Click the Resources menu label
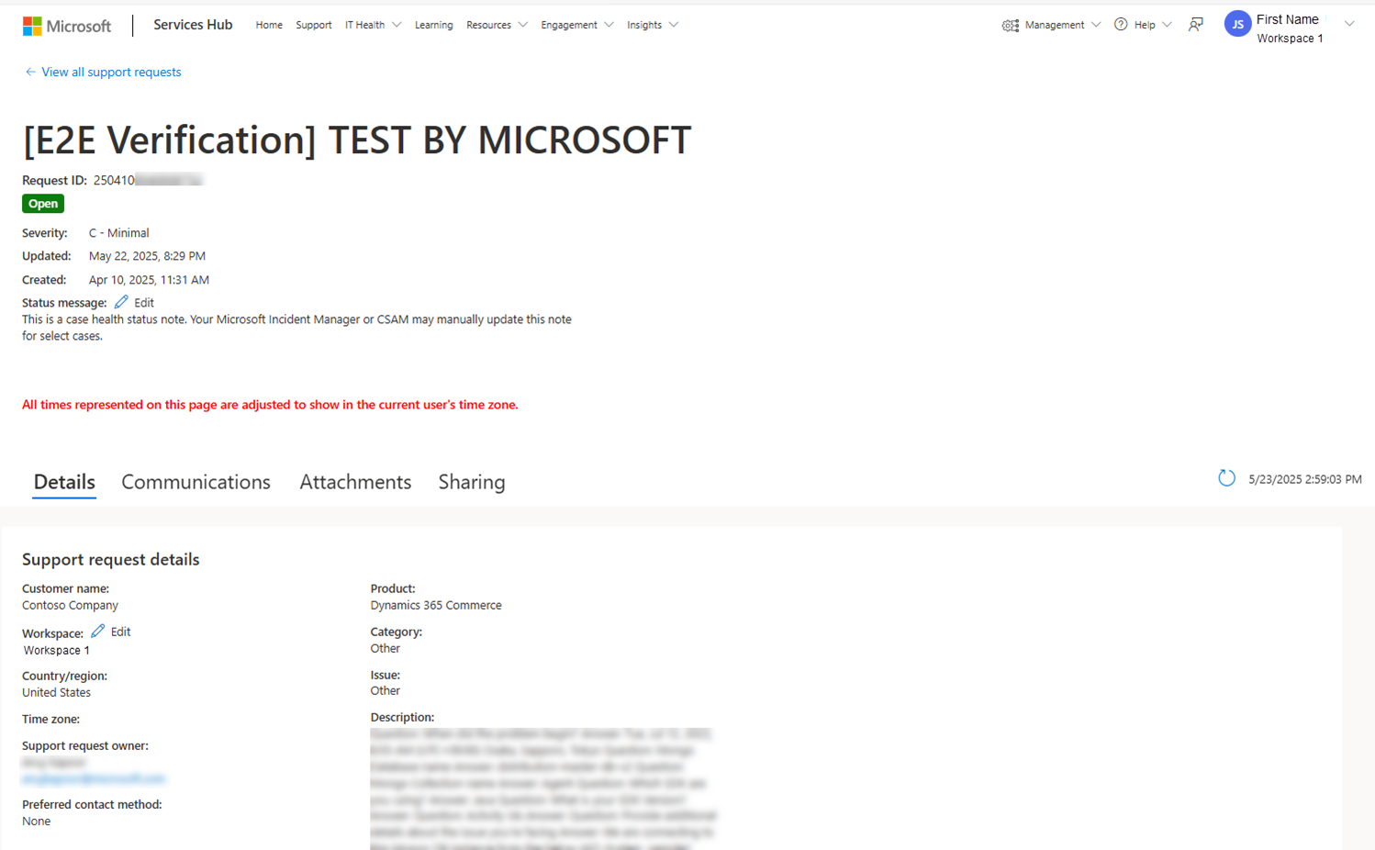Screen dimensions: 1375x850 point(488,25)
